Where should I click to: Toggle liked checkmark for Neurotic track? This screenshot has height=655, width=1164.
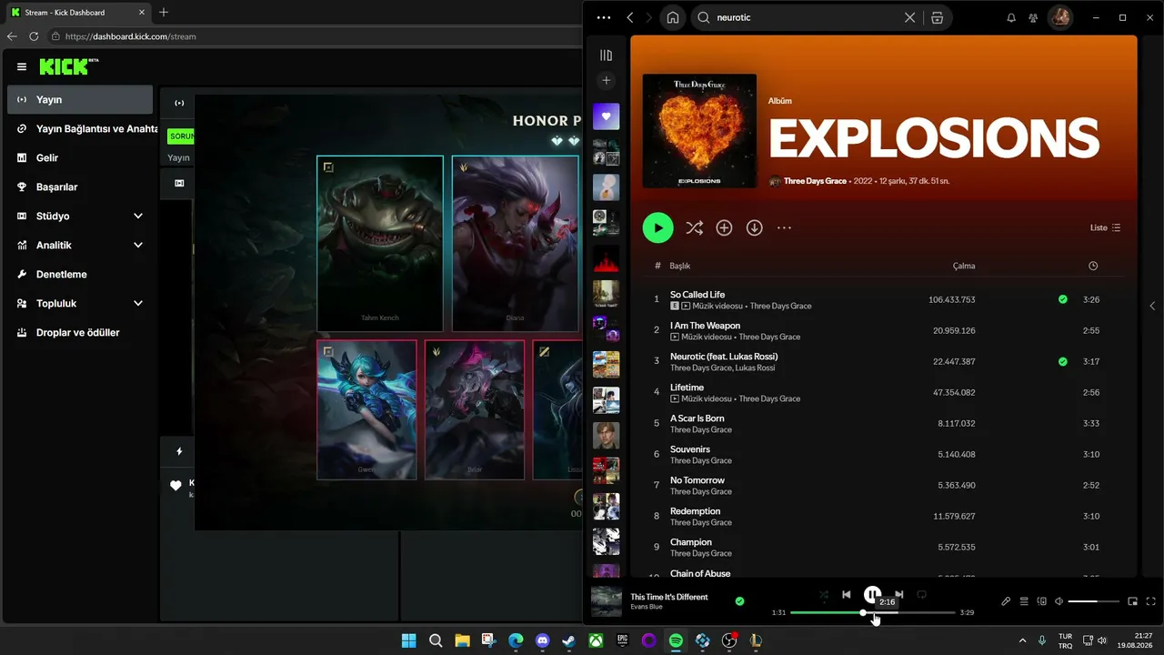(1062, 361)
